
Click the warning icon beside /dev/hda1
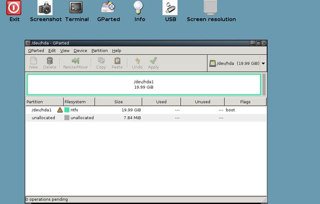(60, 110)
